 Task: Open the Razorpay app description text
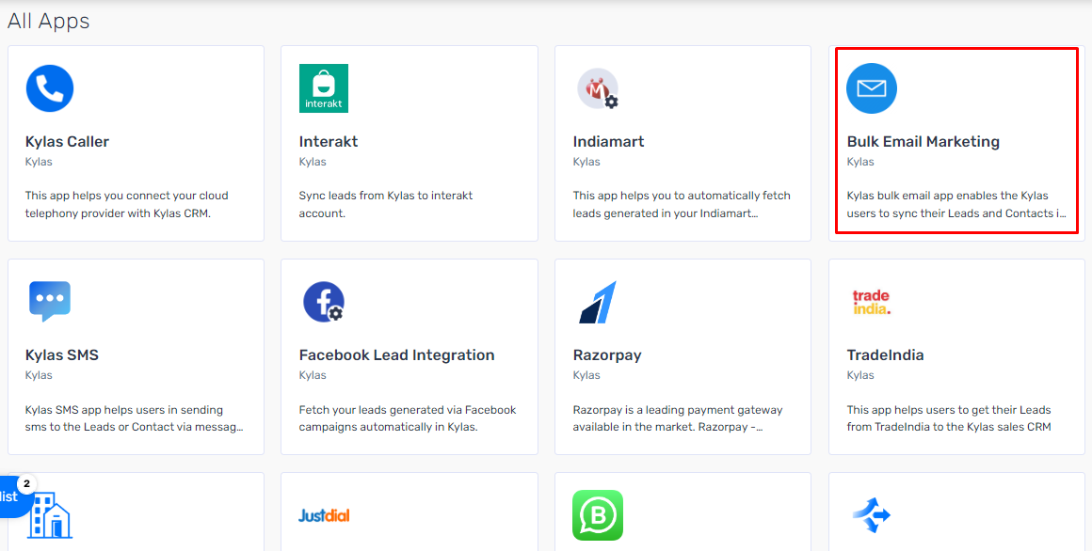pos(678,418)
